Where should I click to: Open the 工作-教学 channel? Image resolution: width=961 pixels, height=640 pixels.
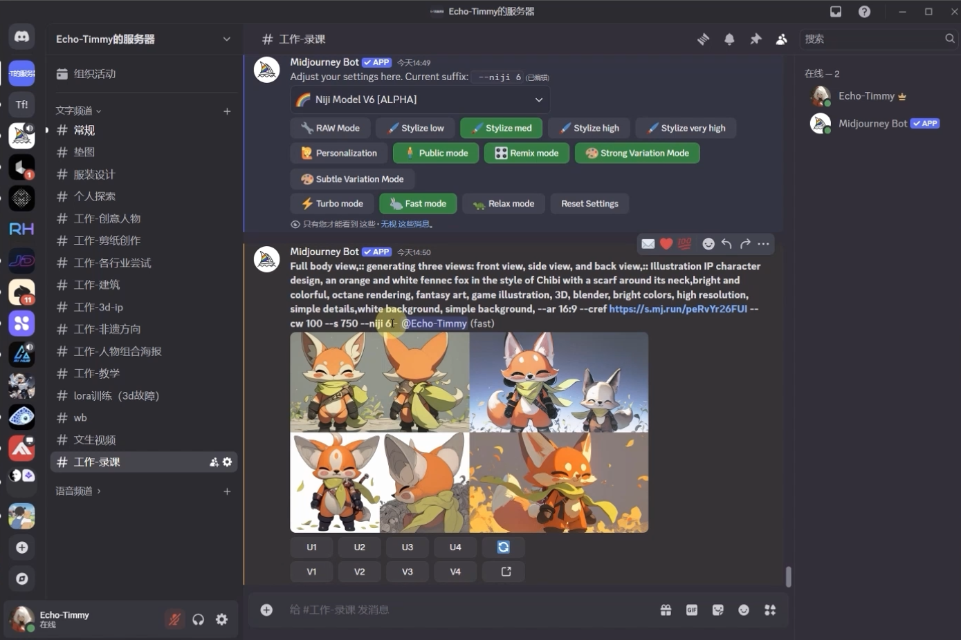point(144,373)
